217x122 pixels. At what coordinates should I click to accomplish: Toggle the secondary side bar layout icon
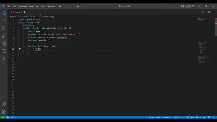pyautogui.click(x=190, y=6)
